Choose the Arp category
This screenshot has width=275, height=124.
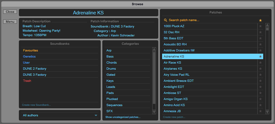point(127,50)
